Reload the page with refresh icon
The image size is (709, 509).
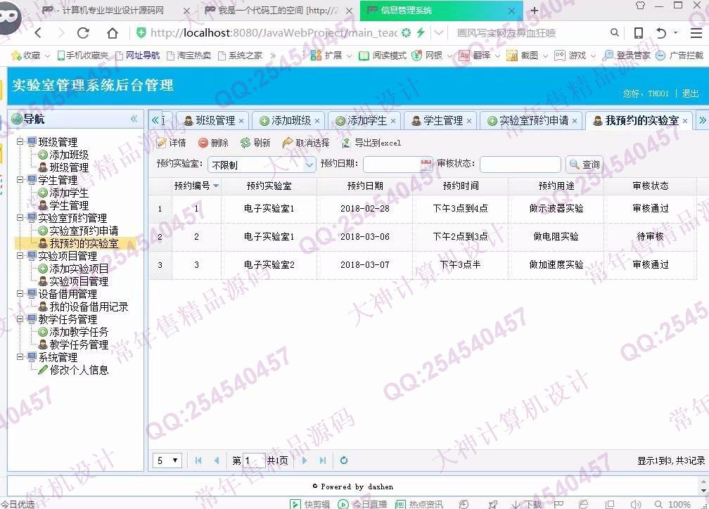coord(83,32)
